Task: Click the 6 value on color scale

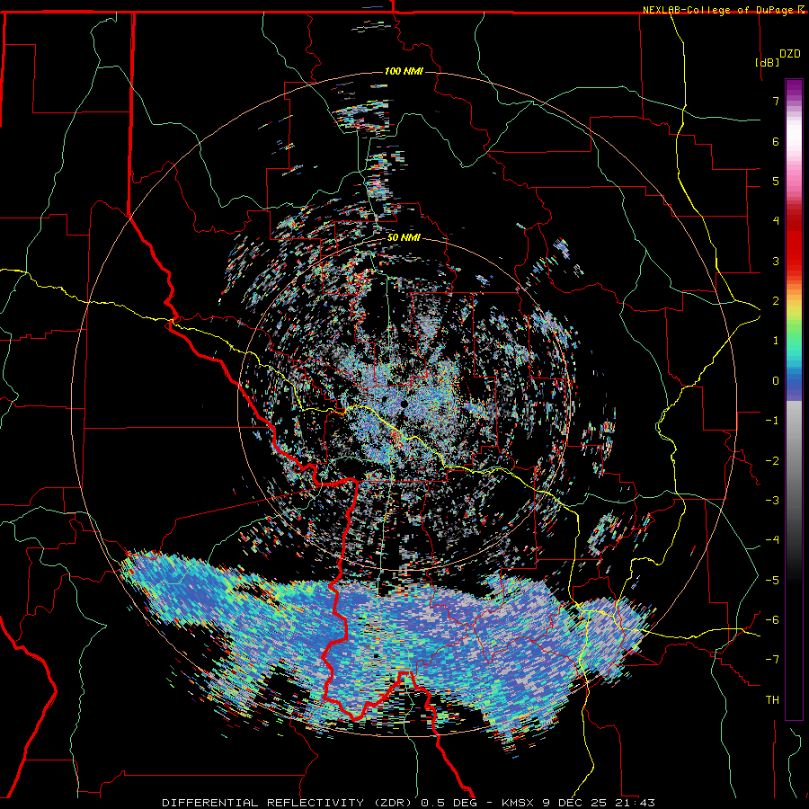Action: click(x=776, y=141)
